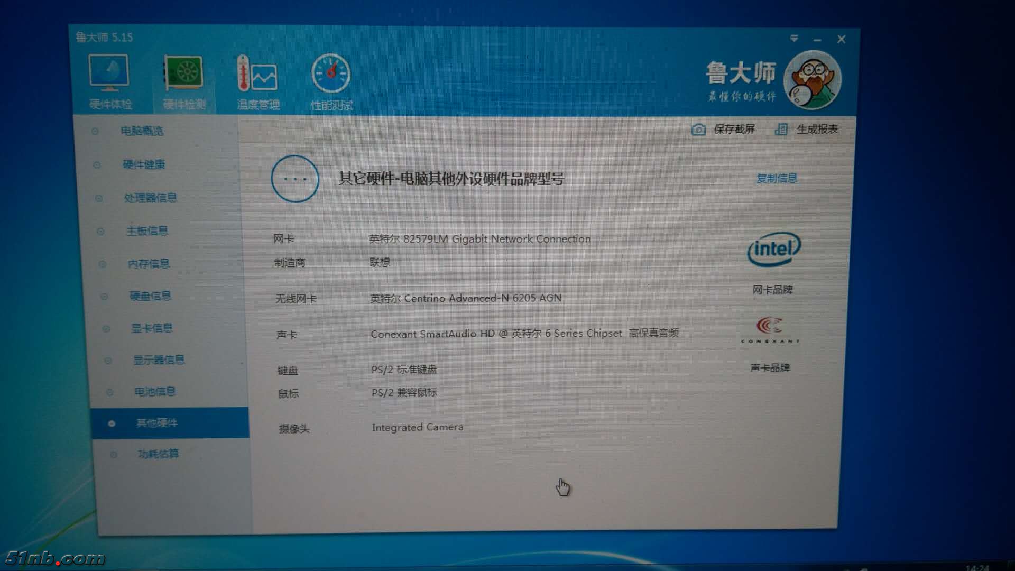Viewport: 1015px width, 571px height.
Task: Click the three-dots 其它硬件 circle icon
Action: click(x=295, y=179)
